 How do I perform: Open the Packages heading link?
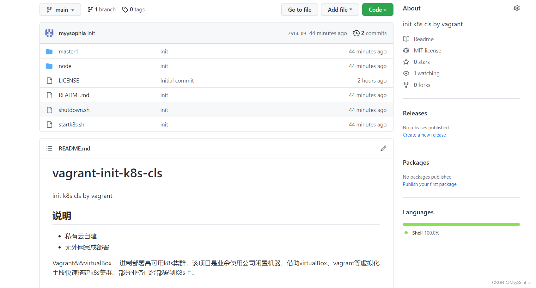[x=416, y=162]
